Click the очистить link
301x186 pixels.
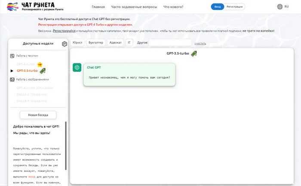200,44
